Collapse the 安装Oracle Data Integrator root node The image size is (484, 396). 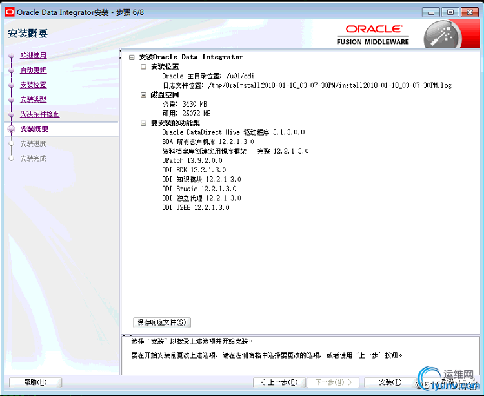tap(132, 57)
